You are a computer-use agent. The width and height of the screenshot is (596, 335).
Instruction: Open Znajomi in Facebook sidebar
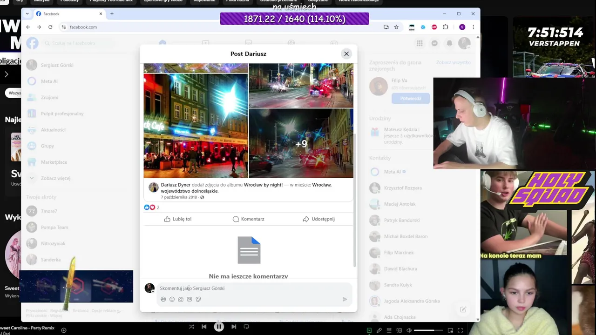coord(49,97)
